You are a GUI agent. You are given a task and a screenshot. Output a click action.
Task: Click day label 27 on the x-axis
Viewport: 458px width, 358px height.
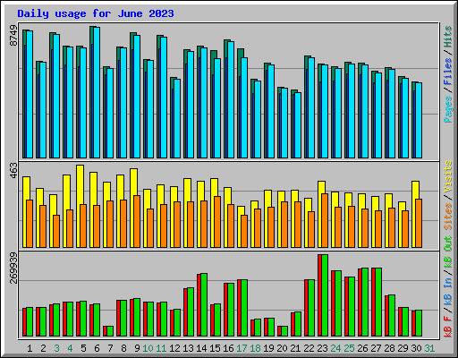(x=376, y=348)
